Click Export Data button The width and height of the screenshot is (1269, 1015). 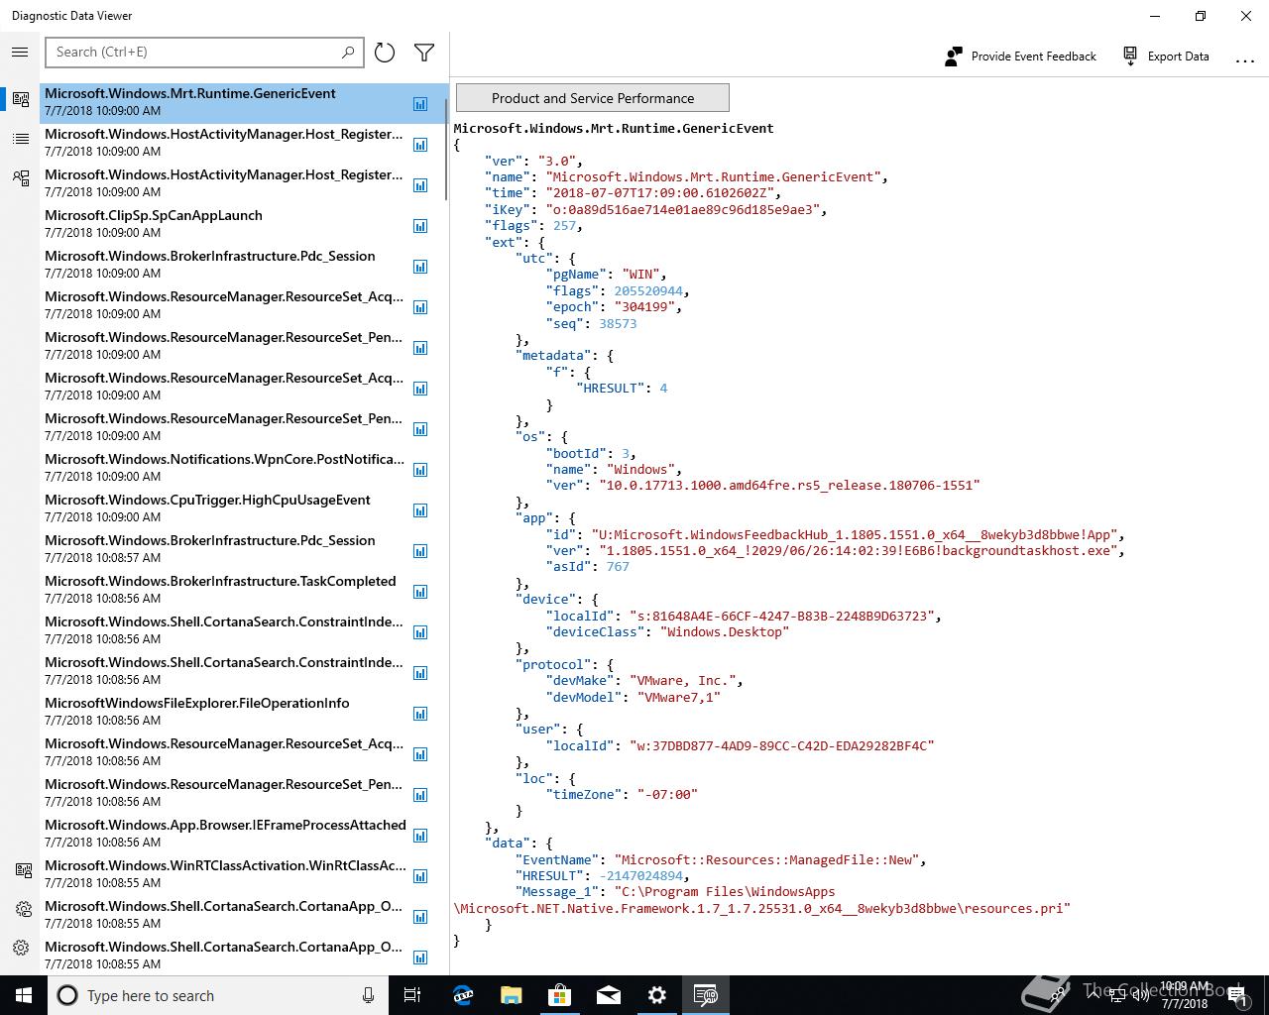[1166, 56]
